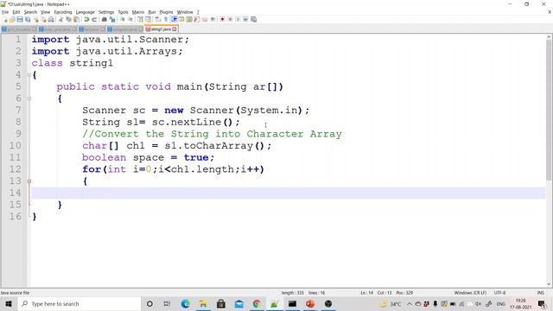Close the string1.java tab
Viewport: 553px width, 311px height.
click(175, 29)
